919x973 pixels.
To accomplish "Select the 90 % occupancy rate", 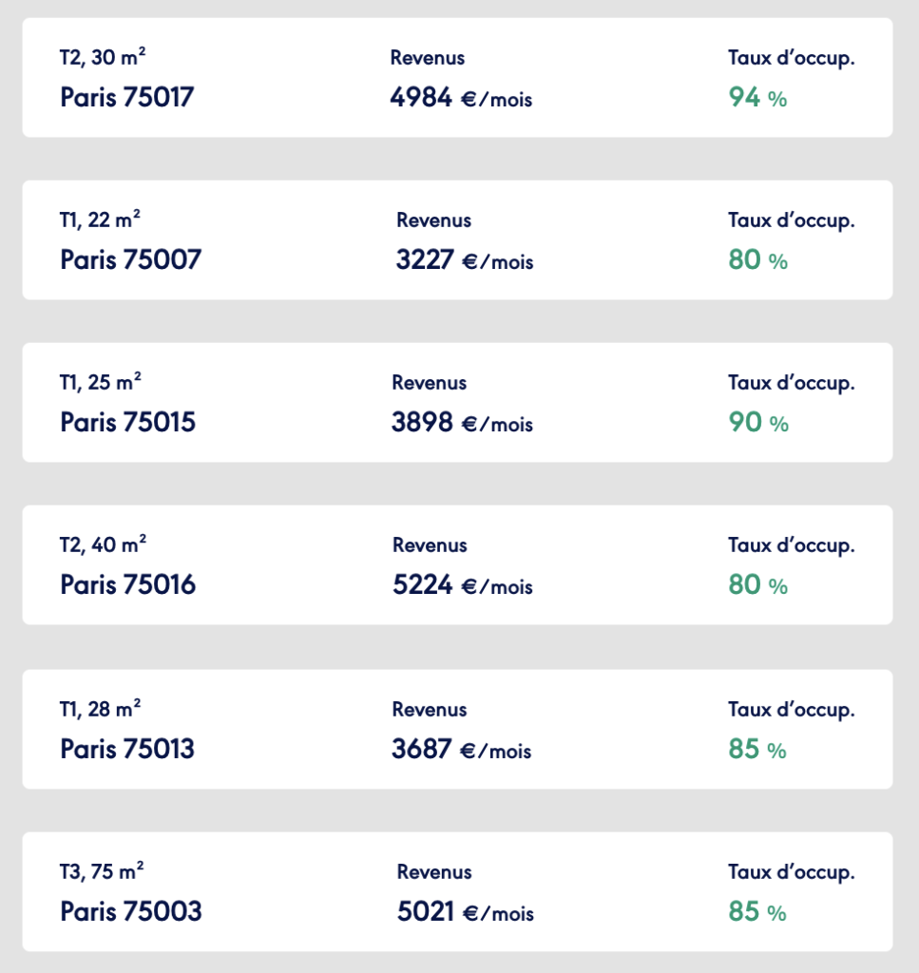I will [x=758, y=422].
